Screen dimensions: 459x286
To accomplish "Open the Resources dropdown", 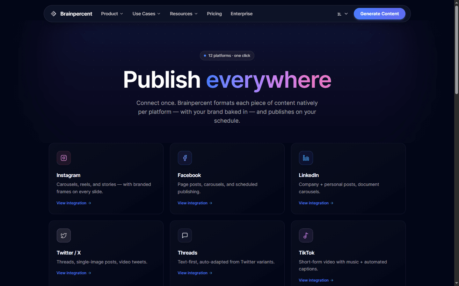I will pyautogui.click(x=184, y=14).
